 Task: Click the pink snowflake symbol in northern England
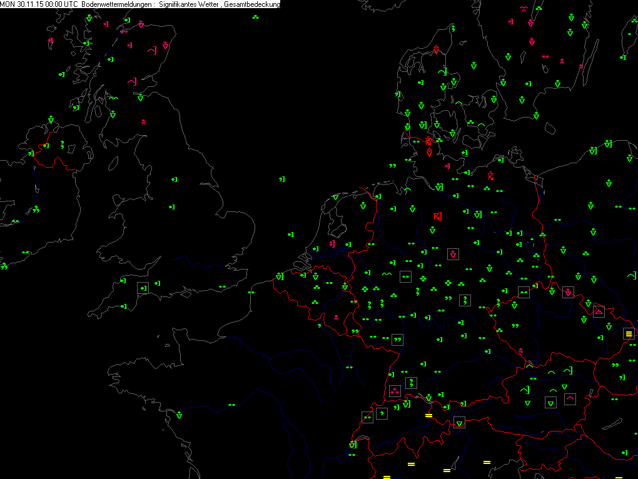[144, 122]
